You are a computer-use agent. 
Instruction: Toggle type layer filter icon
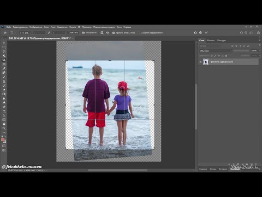240,46
